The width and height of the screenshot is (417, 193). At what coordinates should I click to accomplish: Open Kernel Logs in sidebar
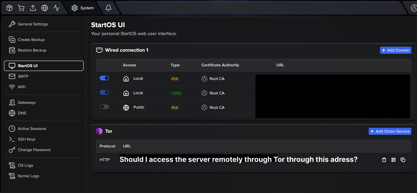pyautogui.click(x=44, y=176)
